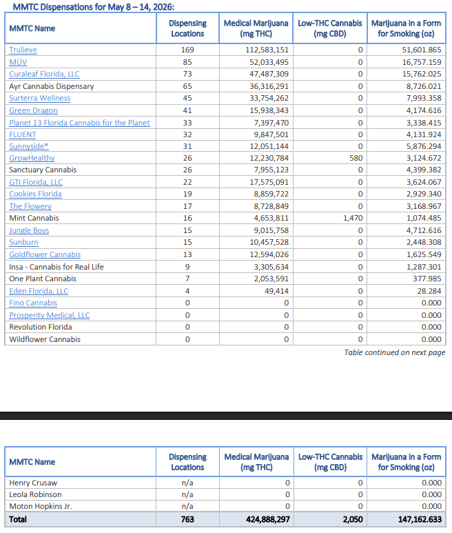This screenshot has height=533, width=452.
Task: Click Trulieve's smoking value 51,601.865
Action: point(422,50)
